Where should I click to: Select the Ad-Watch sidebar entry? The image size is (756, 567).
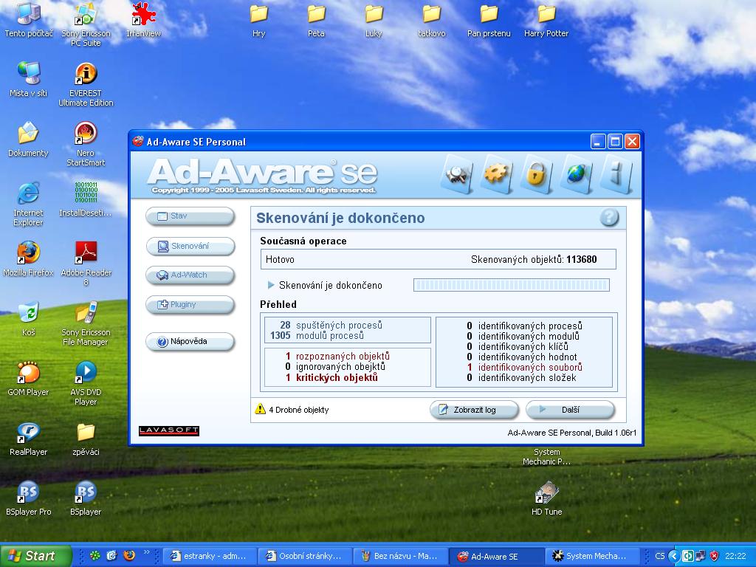click(x=190, y=275)
